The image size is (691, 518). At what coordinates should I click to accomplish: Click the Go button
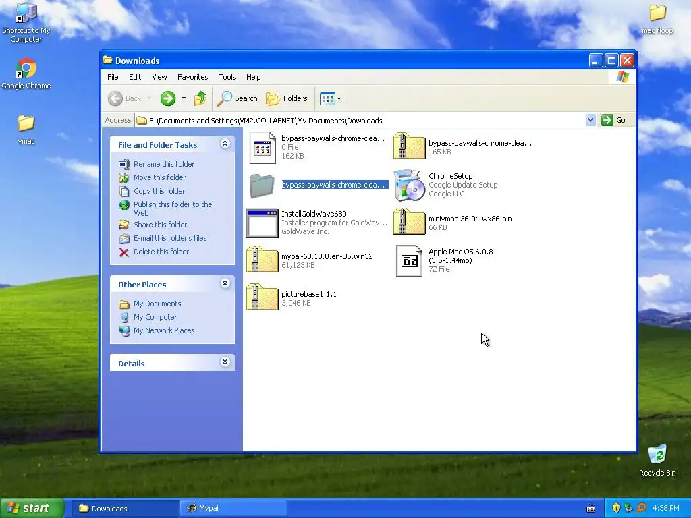614,120
